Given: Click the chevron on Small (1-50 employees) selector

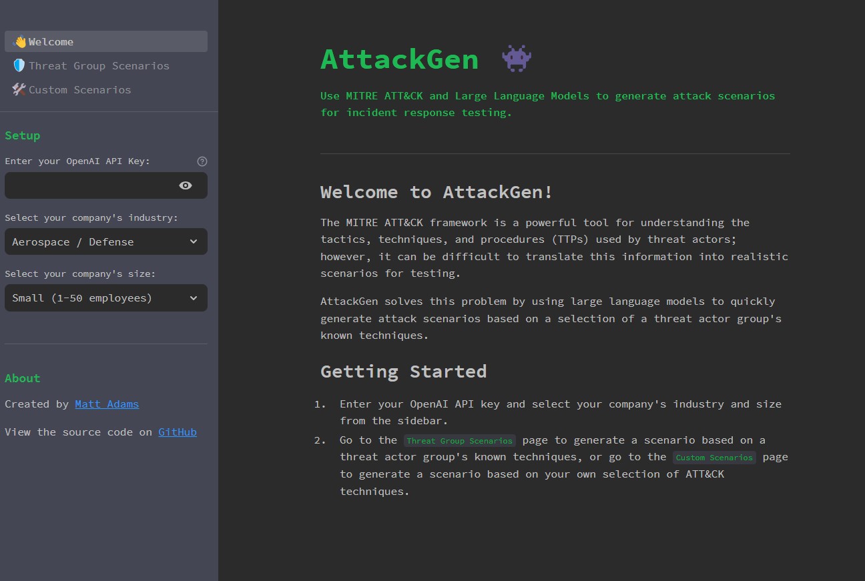Looking at the screenshot, I should click(194, 298).
